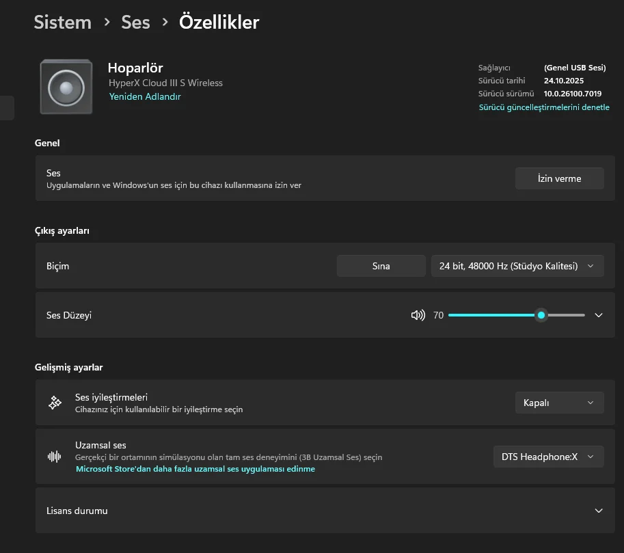Open the Microsoft Store spatial sound apps link
The width and height of the screenshot is (624, 553).
195,469
